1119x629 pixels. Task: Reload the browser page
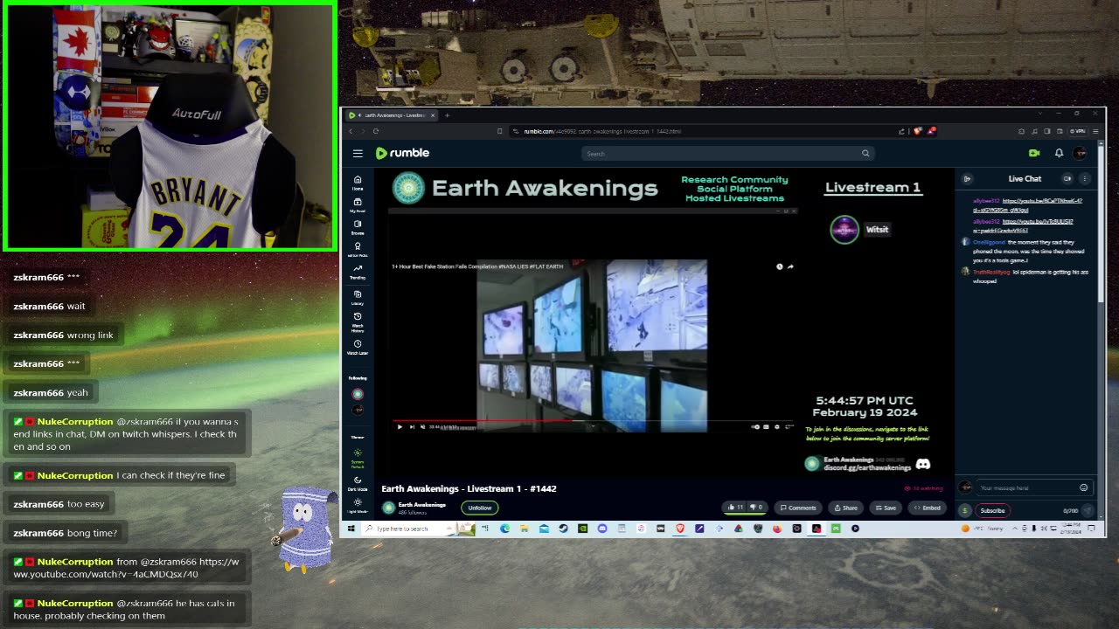click(376, 131)
